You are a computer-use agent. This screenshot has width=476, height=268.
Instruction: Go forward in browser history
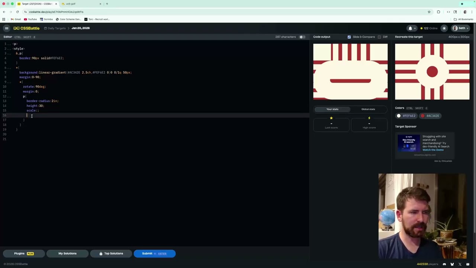pos(11,12)
